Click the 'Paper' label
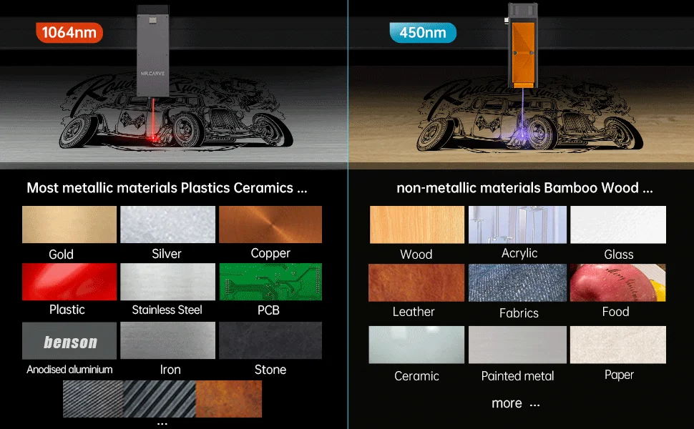This screenshot has height=429, width=694. pyautogui.click(x=619, y=375)
